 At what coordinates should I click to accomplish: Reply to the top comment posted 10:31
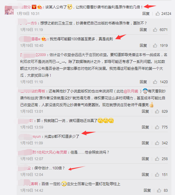[x=146, y=13]
